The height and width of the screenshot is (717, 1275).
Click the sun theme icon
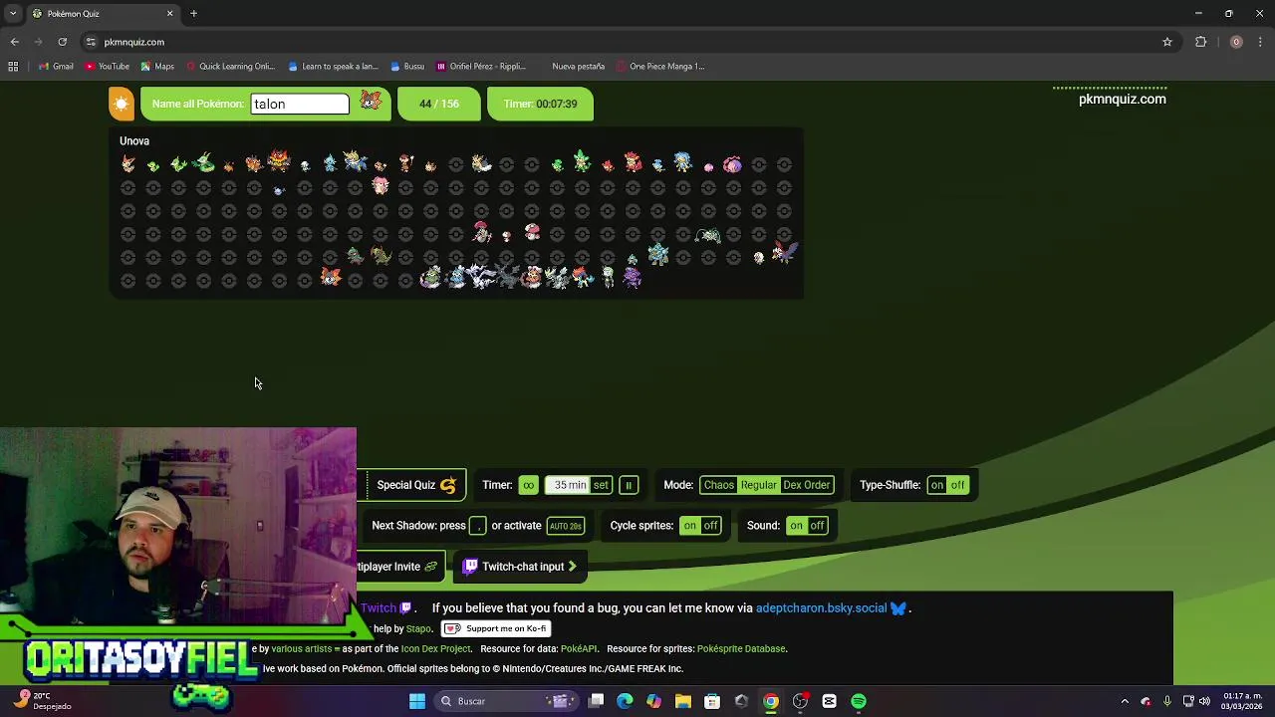121,104
